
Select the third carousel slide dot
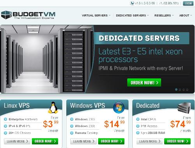tap(183, 90)
